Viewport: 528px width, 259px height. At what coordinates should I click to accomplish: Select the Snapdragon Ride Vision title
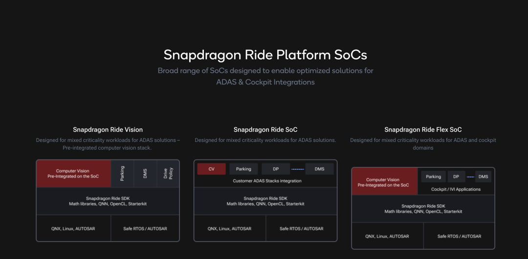tap(108, 130)
